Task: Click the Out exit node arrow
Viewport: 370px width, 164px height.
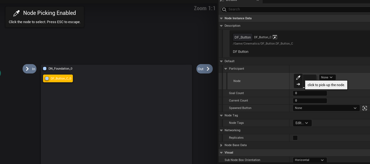Action: 208,69
